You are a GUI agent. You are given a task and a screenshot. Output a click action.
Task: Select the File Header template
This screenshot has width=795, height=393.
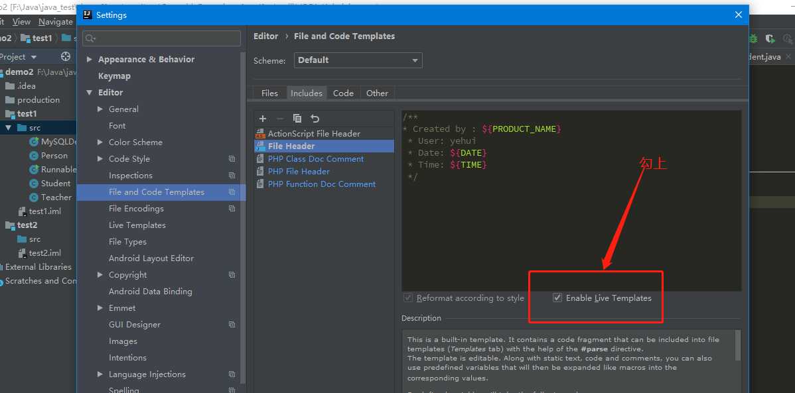[325, 146]
